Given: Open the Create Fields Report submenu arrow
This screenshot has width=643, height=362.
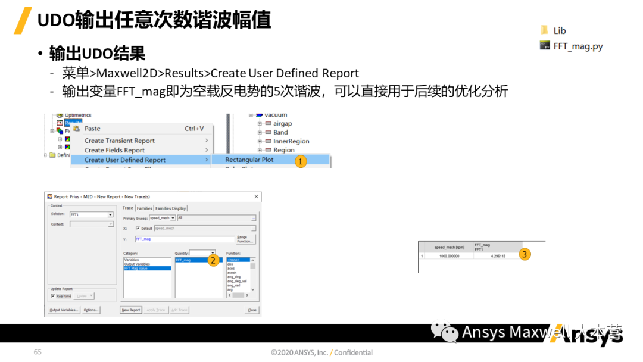Looking at the screenshot, I should 207,150.
